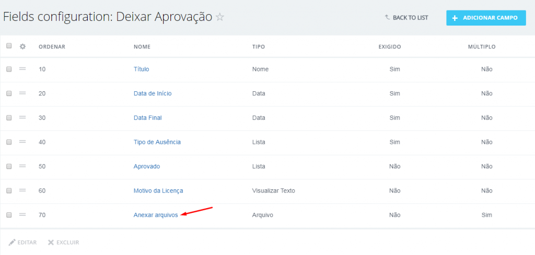This screenshot has height=255, width=535.
Task: Click the drag handle on Data Final row
Action: pyautogui.click(x=22, y=117)
